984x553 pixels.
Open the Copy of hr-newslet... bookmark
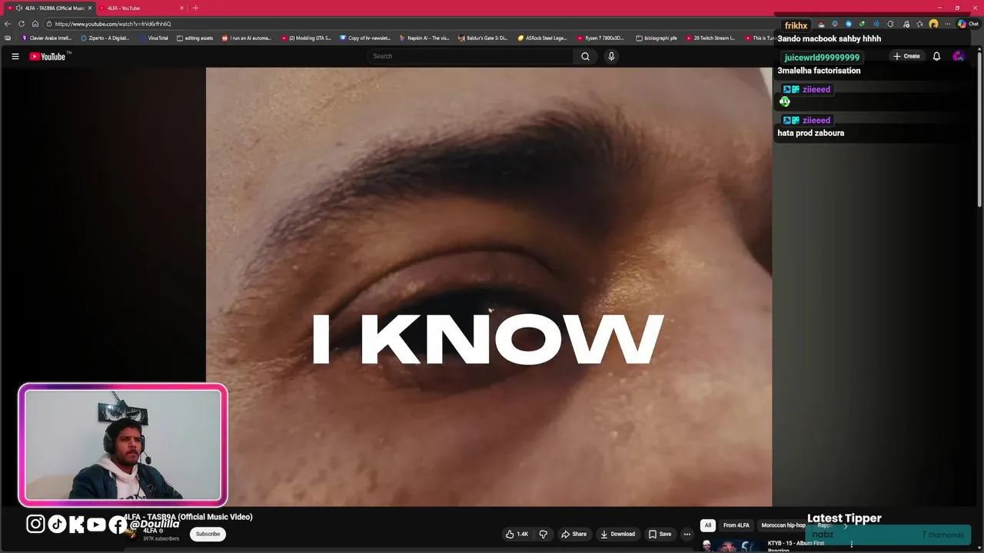pyautogui.click(x=365, y=38)
